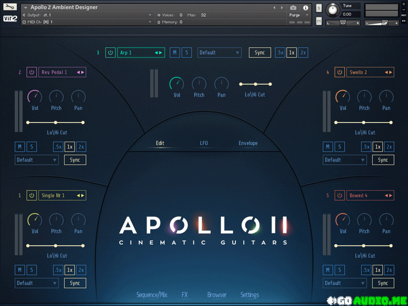Click the wrench icon in Kontakt header
408x306 pixels.
pos(10,7)
